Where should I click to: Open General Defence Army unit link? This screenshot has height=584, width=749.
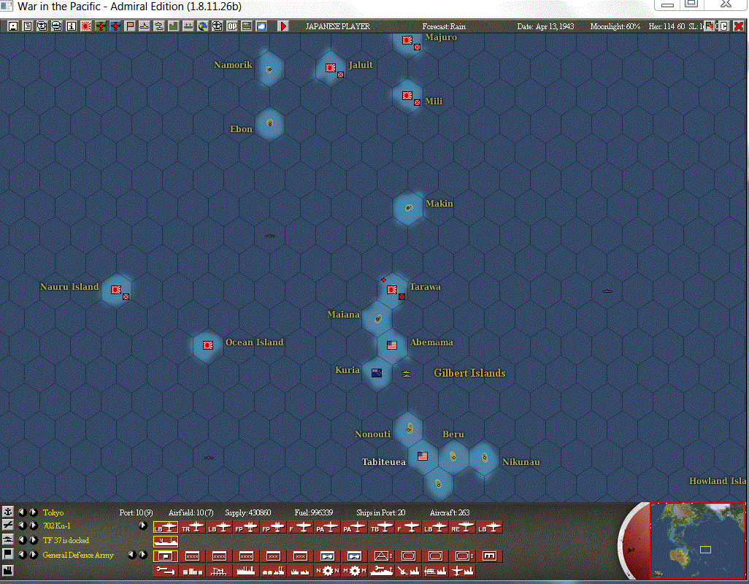pyautogui.click(x=78, y=555)
